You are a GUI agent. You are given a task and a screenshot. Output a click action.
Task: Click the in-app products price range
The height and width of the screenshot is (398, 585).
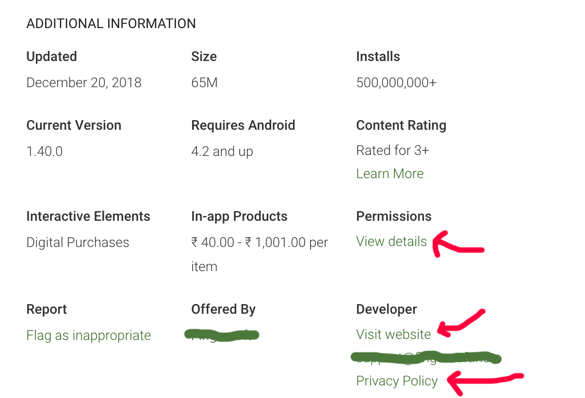[259, 242]
